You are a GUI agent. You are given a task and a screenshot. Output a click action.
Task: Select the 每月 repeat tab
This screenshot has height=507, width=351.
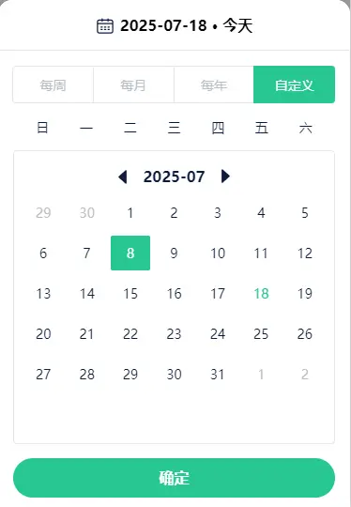pos(133,84)
